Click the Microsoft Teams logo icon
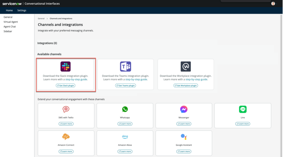The image size is (283, 157). [x=126, y=66]
